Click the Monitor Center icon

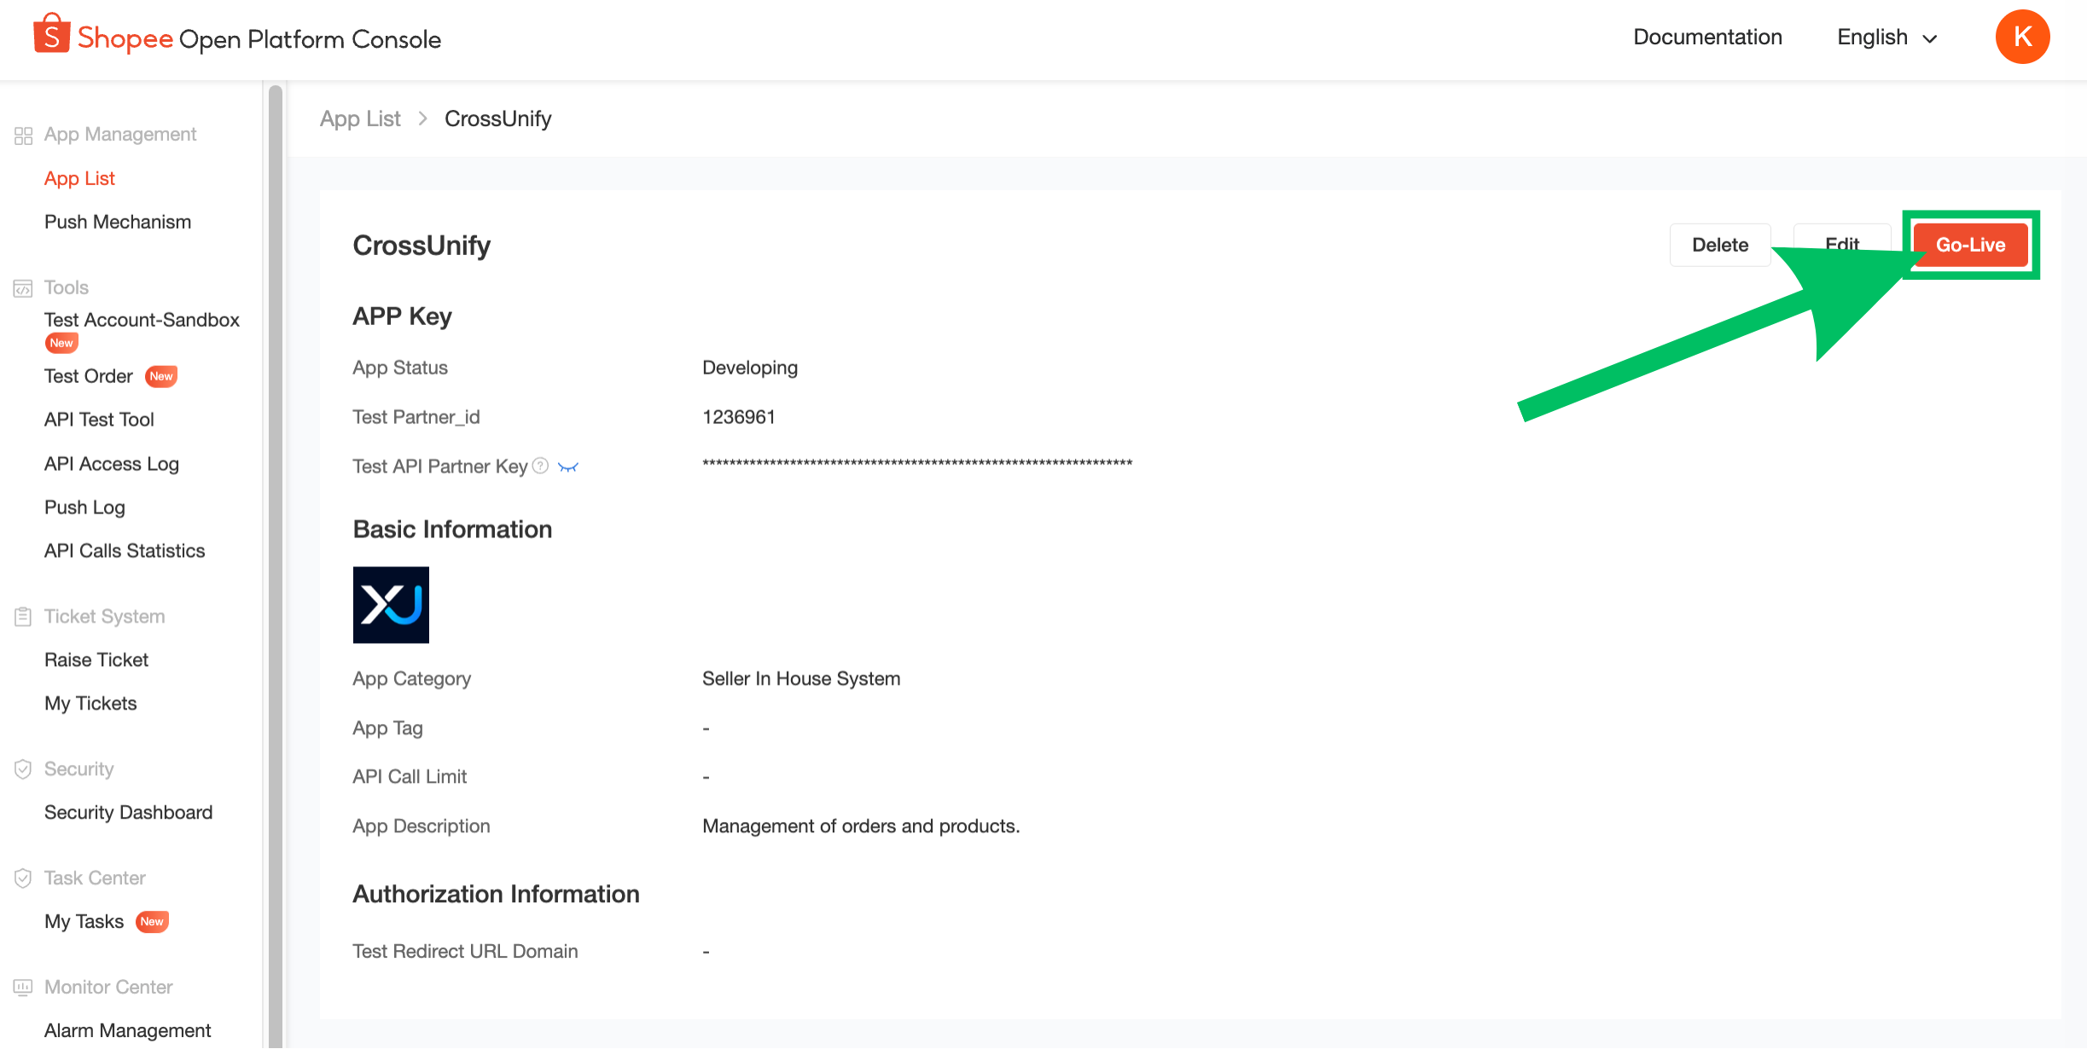tap(23, 988)
